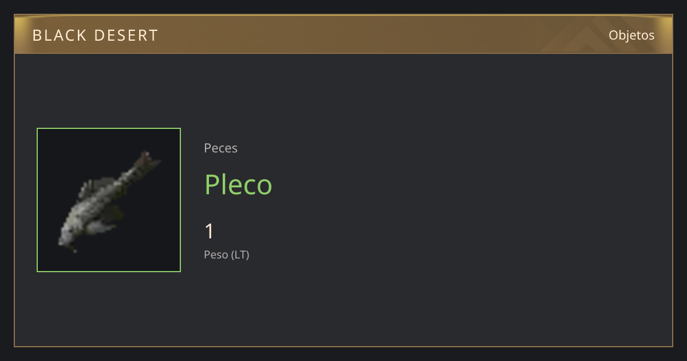This screenshot has height=361, width=687.
Task: Select the fish's tail fin in the icon
Action: (x=147, y=163)
